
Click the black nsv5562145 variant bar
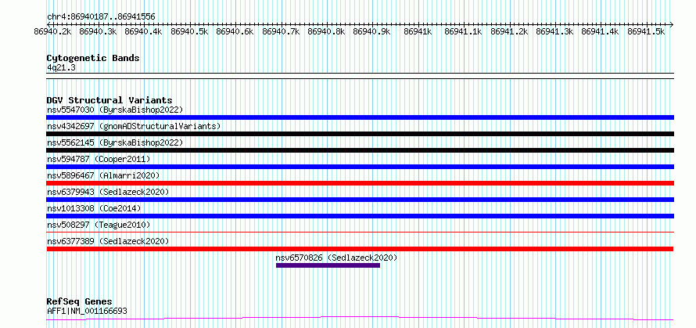point(360,150)
